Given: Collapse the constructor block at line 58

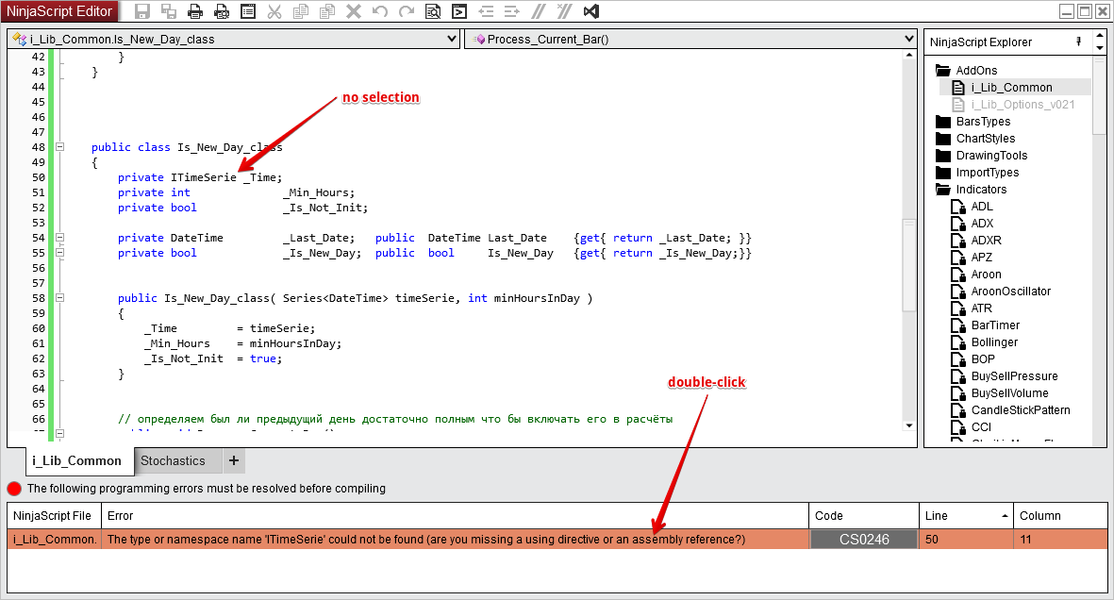Looking at the screenshot, I should (x=59, y=298).
